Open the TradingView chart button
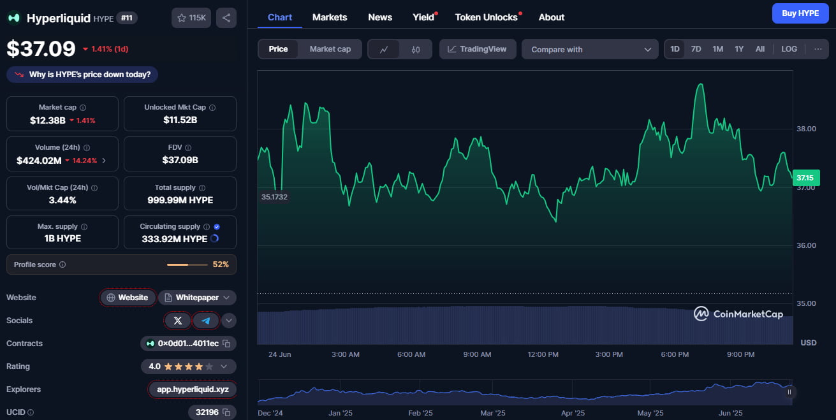 pos(478,49)
